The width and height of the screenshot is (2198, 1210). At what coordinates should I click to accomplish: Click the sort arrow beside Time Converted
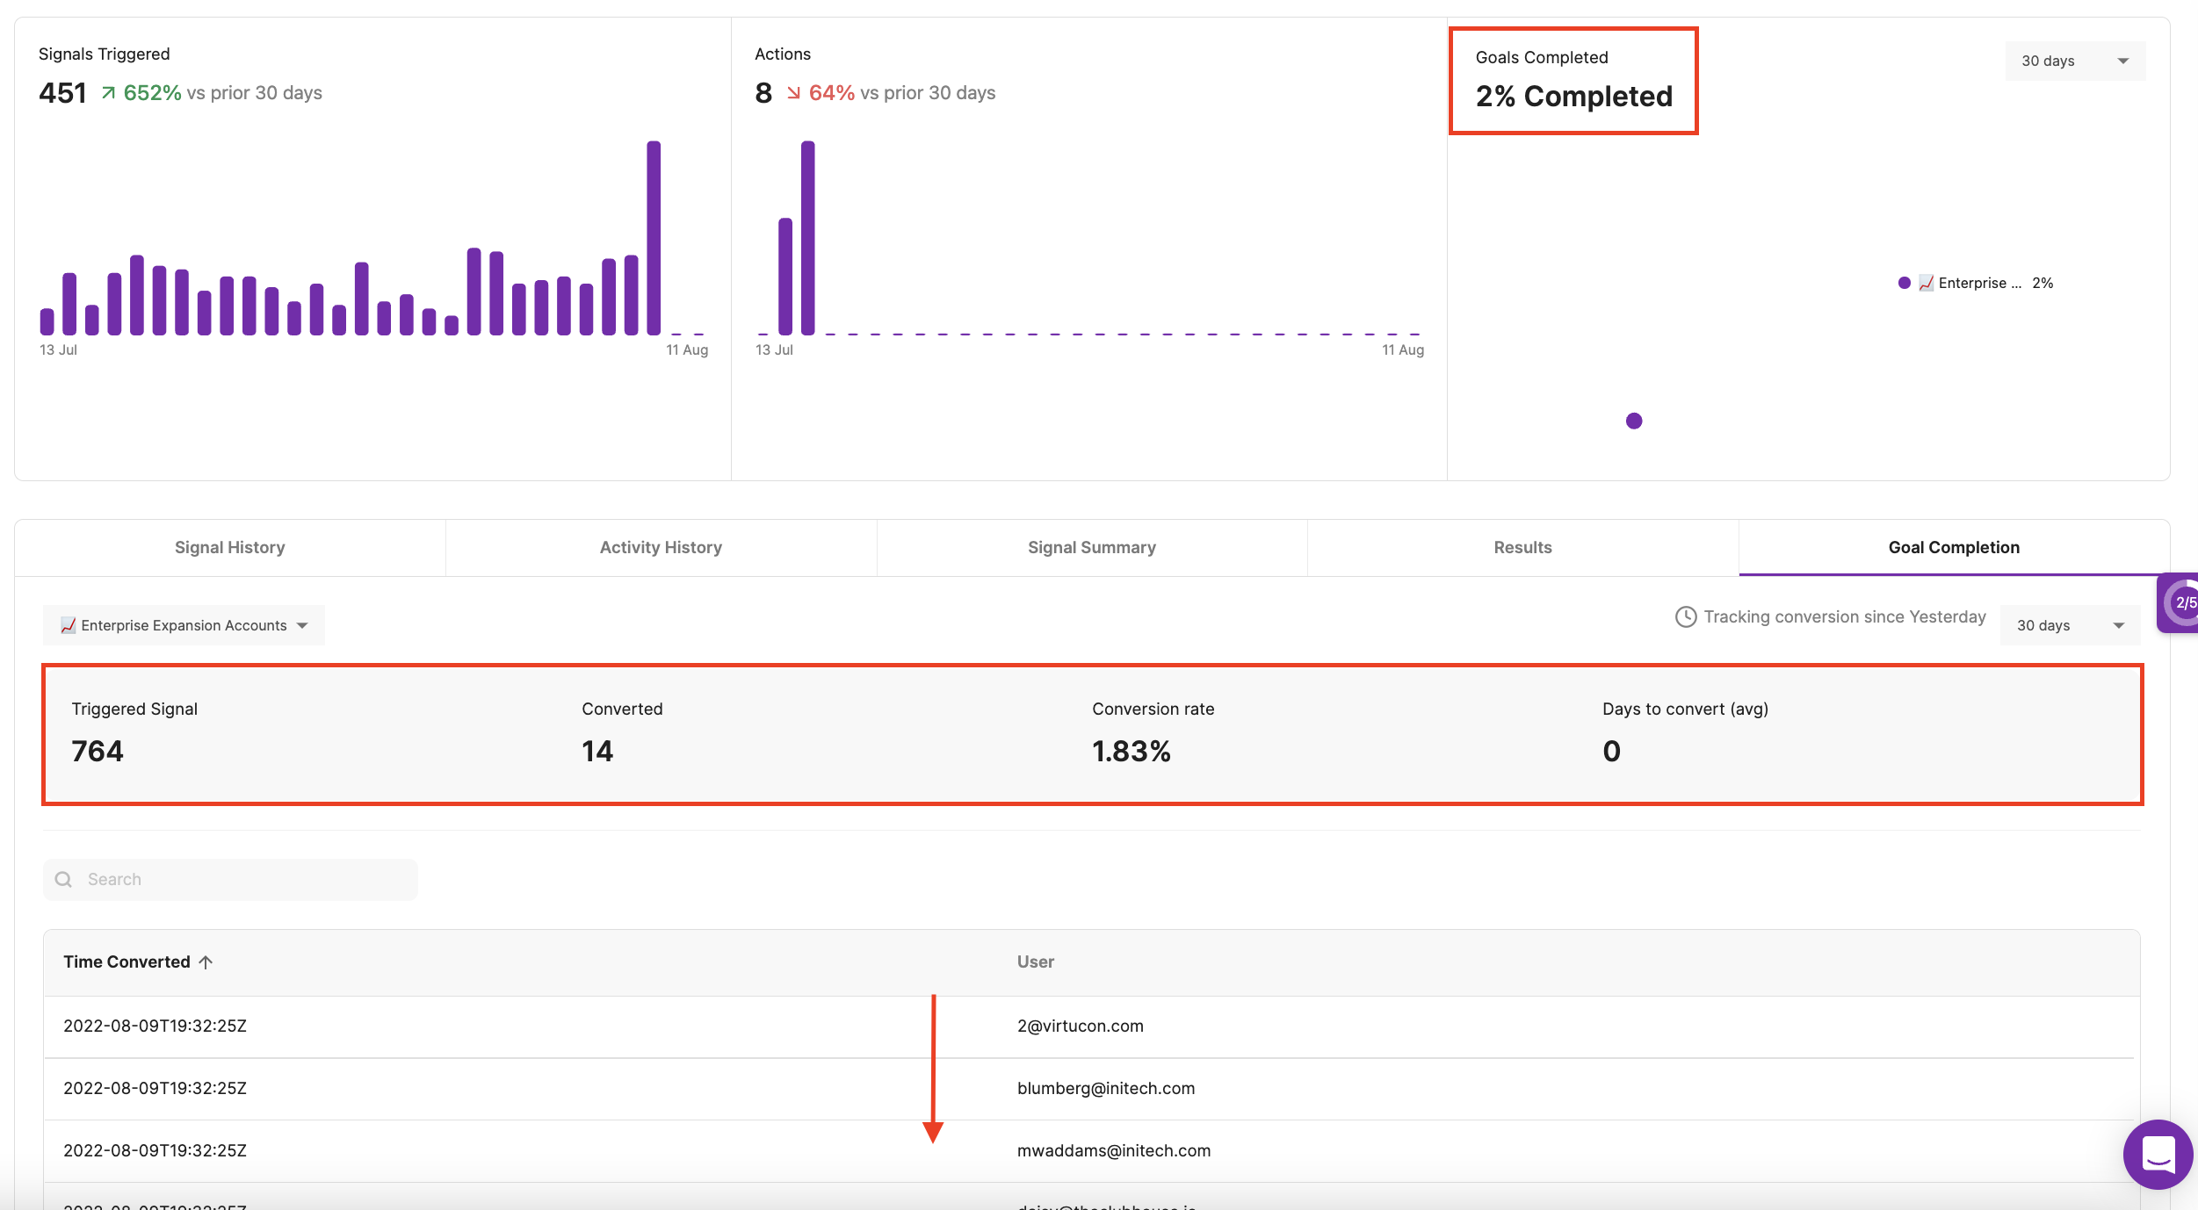(206, 962)
